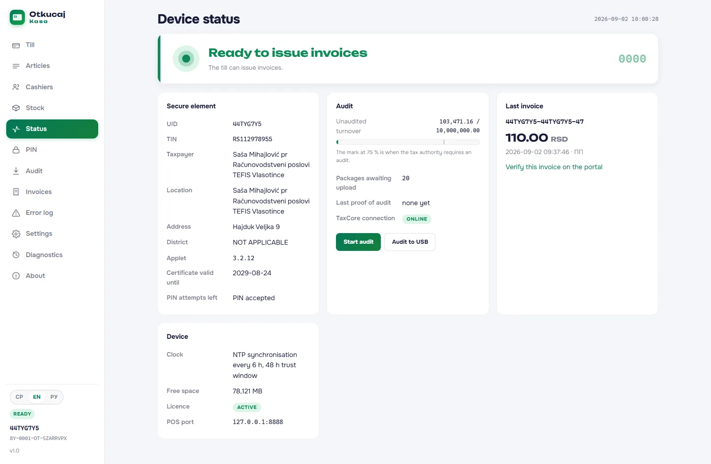Click the Audit download icon
This screenshot has height=464, width=711.
coord(16,171)
